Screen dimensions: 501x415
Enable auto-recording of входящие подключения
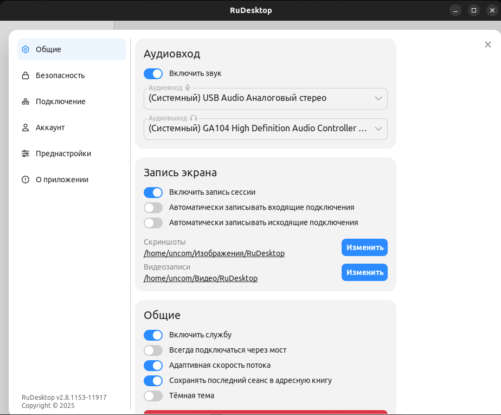click(x=153, y=207)
